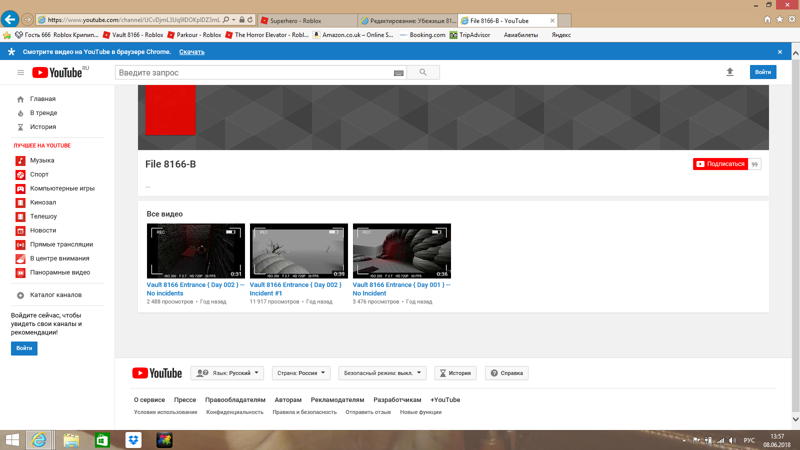
Task: Switch the РУС keyboard language indicator
Action: pos(749,440)
